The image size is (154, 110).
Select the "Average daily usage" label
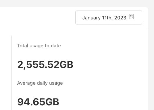(x=40, y=83)
